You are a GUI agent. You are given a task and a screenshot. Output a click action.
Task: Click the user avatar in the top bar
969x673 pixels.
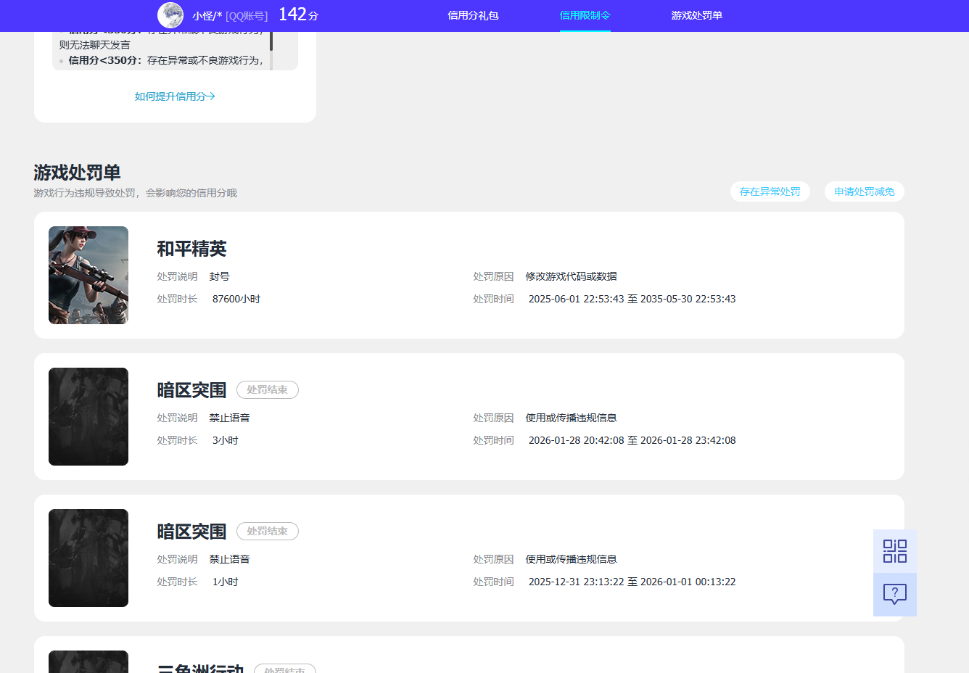(170, 15)
